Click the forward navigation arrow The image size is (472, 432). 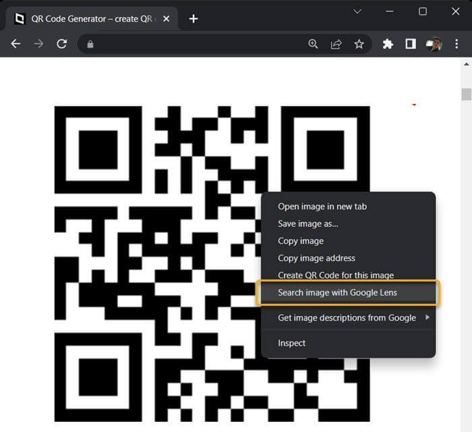[x=38, y=44]
